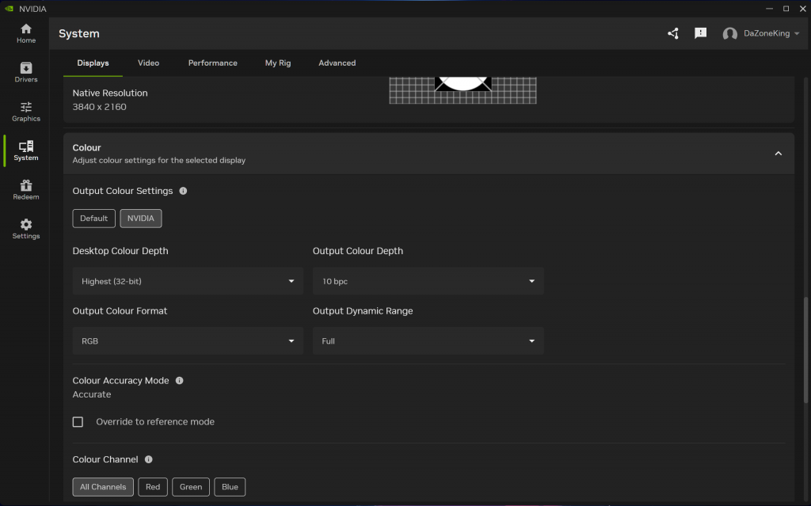This screenshot has width=811, height=506.
Task: Switch to the Advanced tab
Action: click(x=337, y=63)
